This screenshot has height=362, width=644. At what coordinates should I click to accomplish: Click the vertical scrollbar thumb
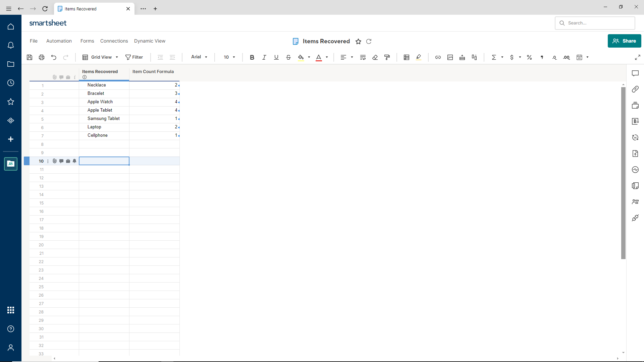[623, 173]
